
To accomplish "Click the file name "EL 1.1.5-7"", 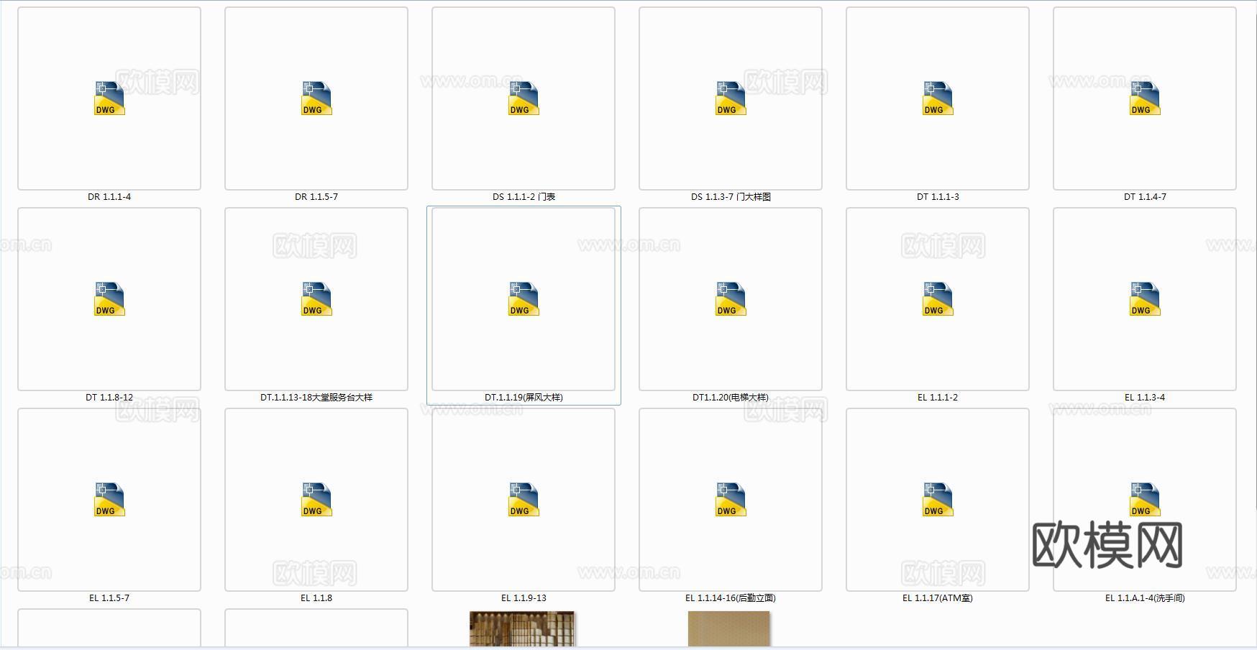I will tap(109, 598).
